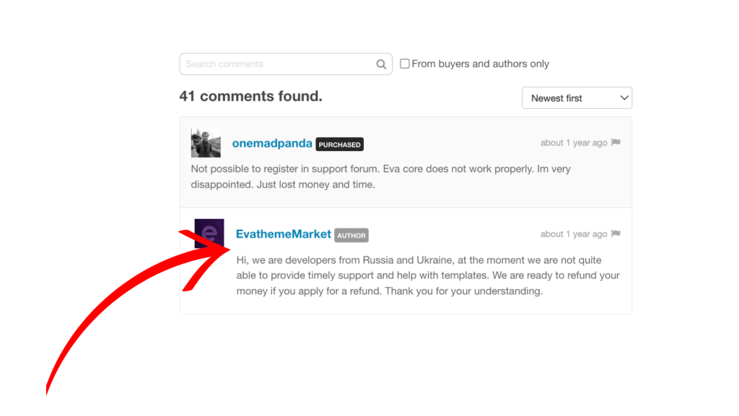Click the text of onemadpanda's complaint comment

point(381,177)
